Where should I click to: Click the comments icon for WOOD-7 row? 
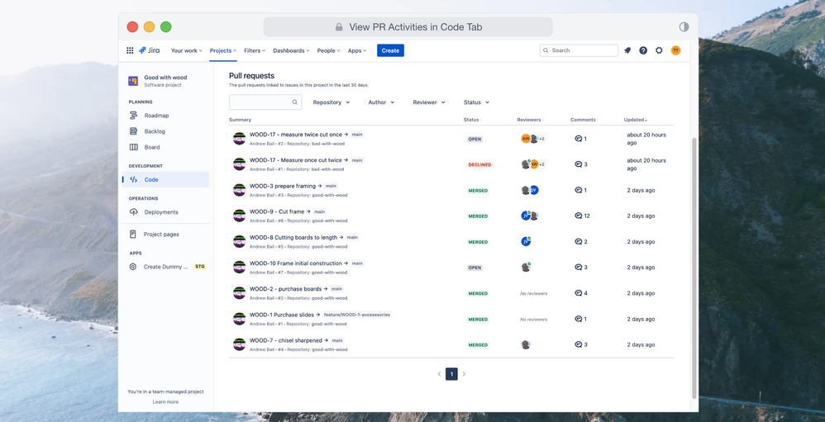[x=578, y=344]
